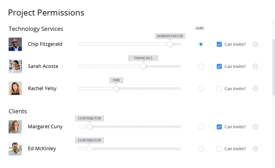Open settings gear for Ed McKinley
Viewport: 275px width, 168px height.
pos(255,149)
